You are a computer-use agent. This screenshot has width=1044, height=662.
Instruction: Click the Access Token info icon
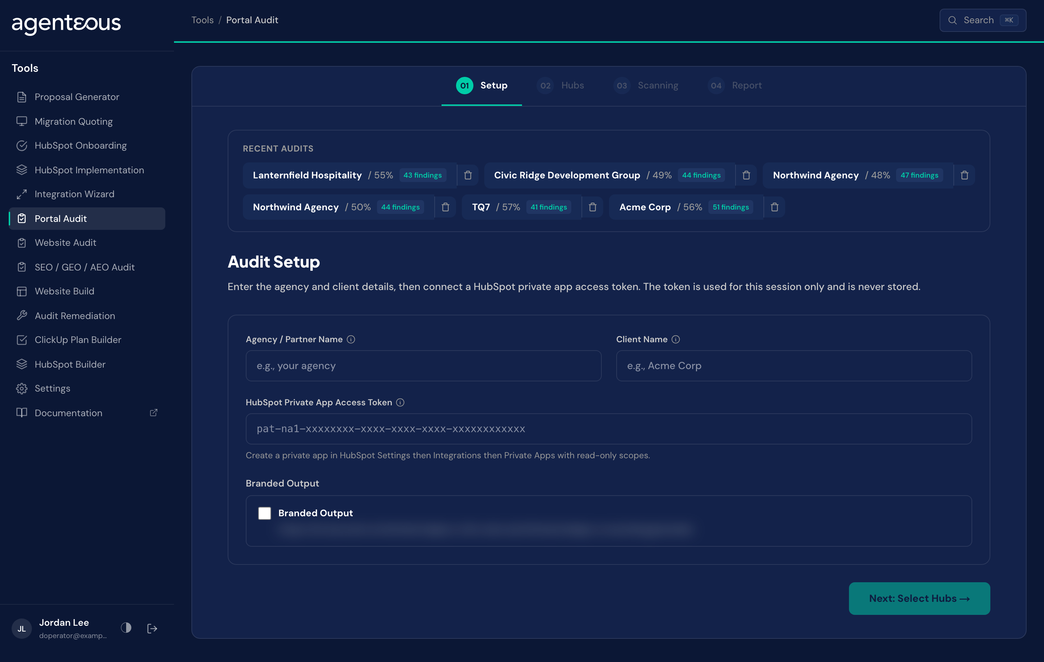(x=400, y=402)
